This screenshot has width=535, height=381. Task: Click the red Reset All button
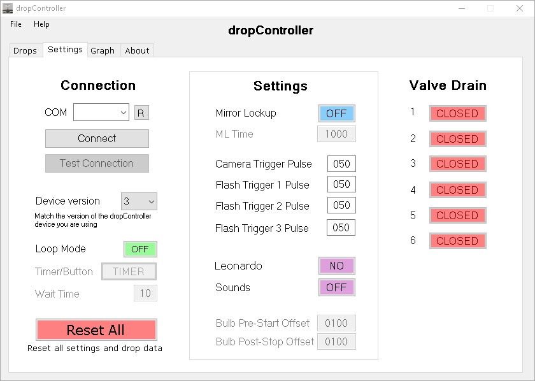tap(96, 330)
